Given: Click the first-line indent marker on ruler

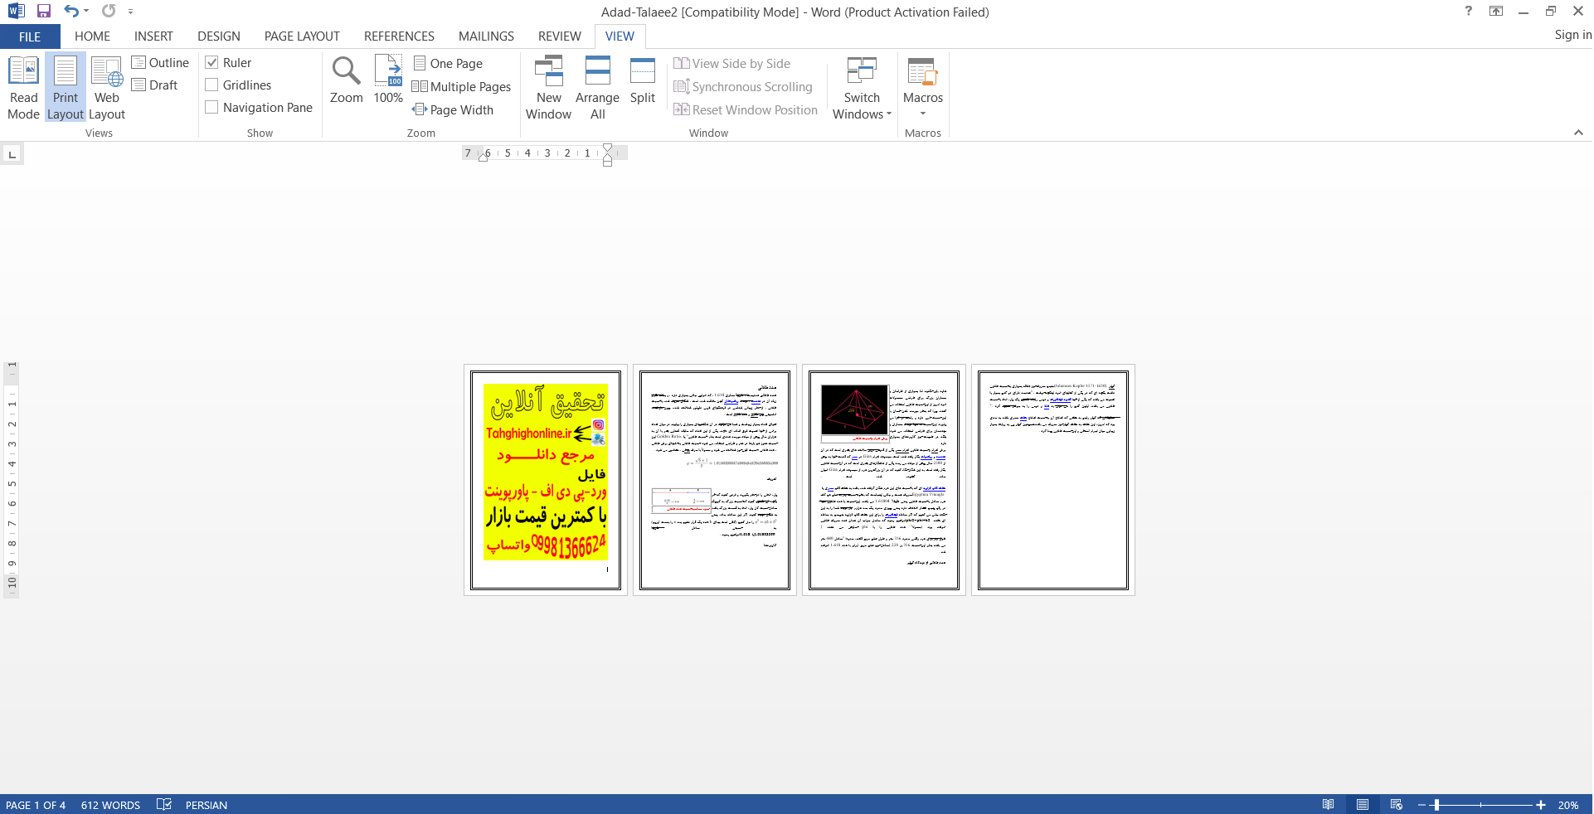Looking at the screenshot, I should (608, 148).
